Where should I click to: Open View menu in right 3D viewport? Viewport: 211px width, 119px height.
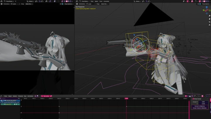click(x=92, y=1)
